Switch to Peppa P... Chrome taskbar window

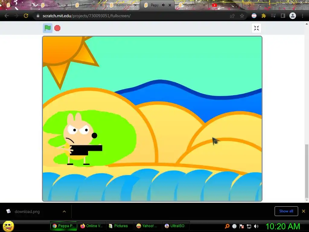coord(64,226)
